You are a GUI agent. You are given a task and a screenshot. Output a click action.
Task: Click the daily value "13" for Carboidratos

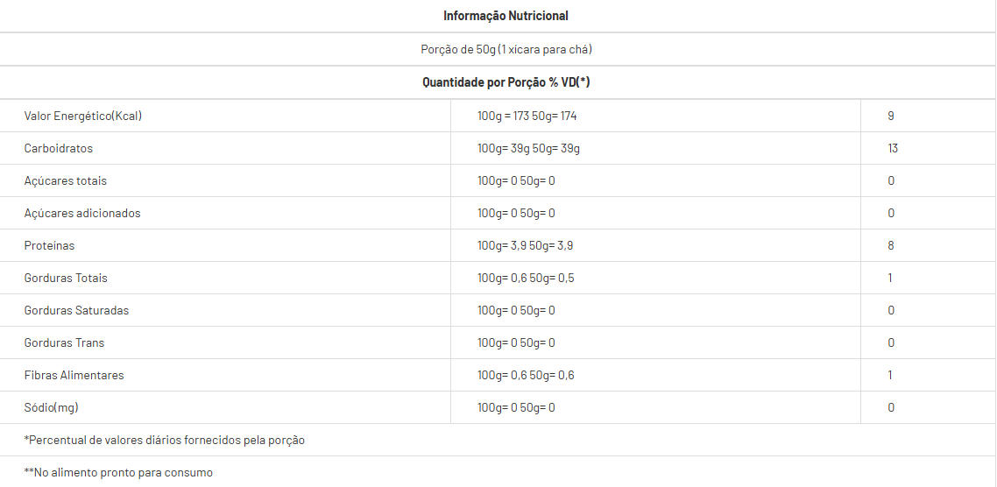893,148
